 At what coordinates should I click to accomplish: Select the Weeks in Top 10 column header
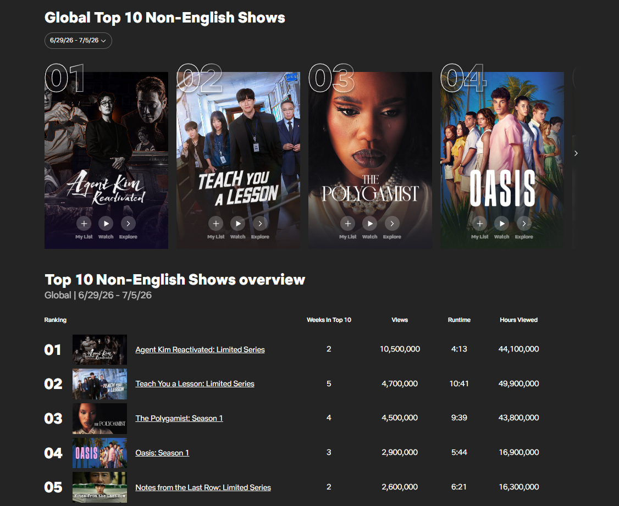329,320
